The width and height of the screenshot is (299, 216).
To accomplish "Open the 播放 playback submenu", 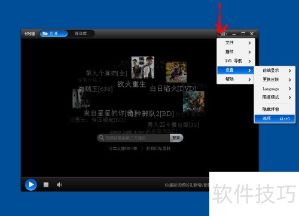I will click(236, 52).
